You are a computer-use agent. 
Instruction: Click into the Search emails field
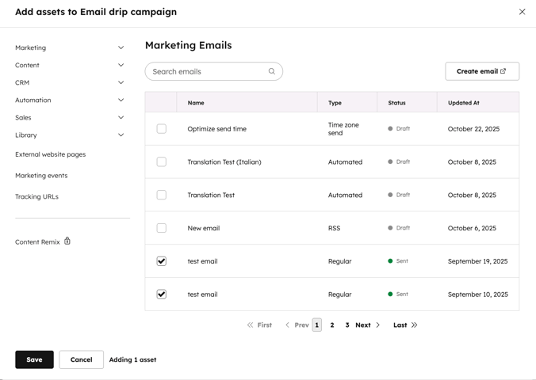coord(208,71)
